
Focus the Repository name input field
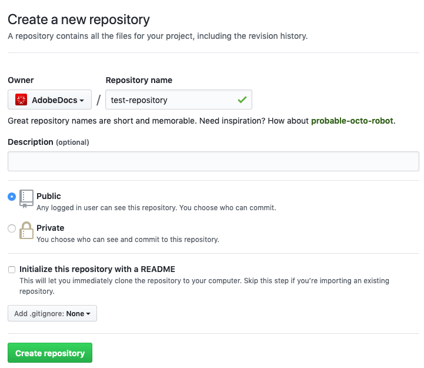coord(171,100)
